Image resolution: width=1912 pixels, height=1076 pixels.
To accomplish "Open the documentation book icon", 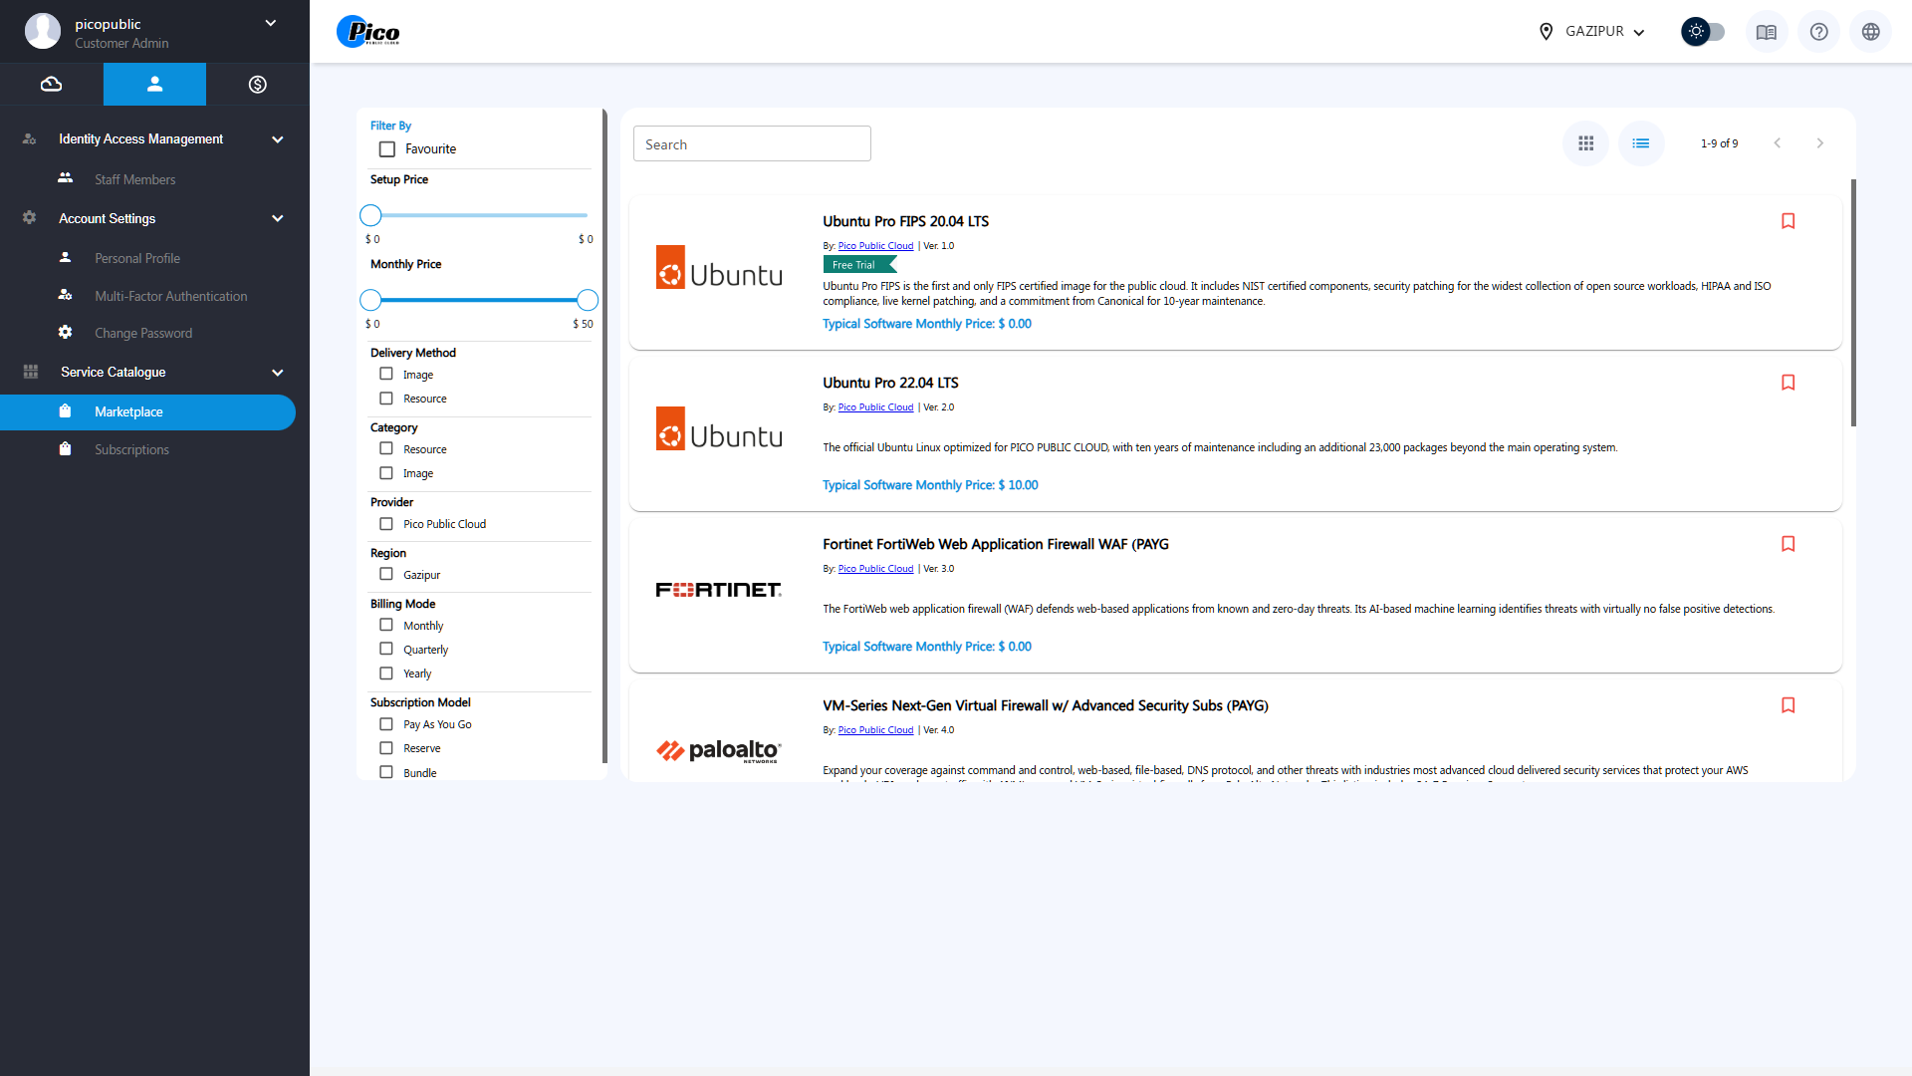I will [x=1766, y=32].
